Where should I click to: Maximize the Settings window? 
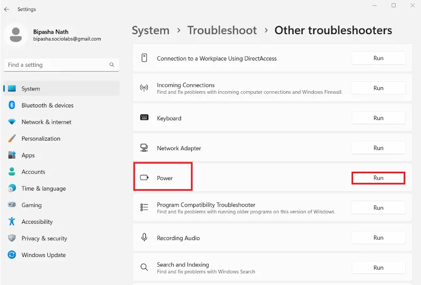tap(393, 5)
